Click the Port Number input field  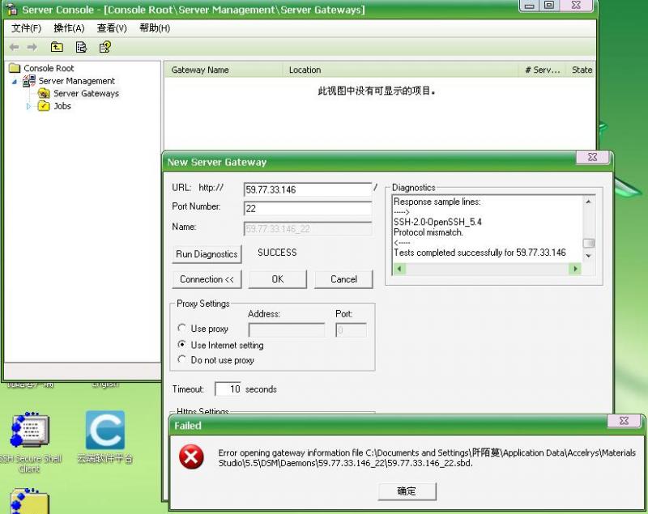[308, 209]
